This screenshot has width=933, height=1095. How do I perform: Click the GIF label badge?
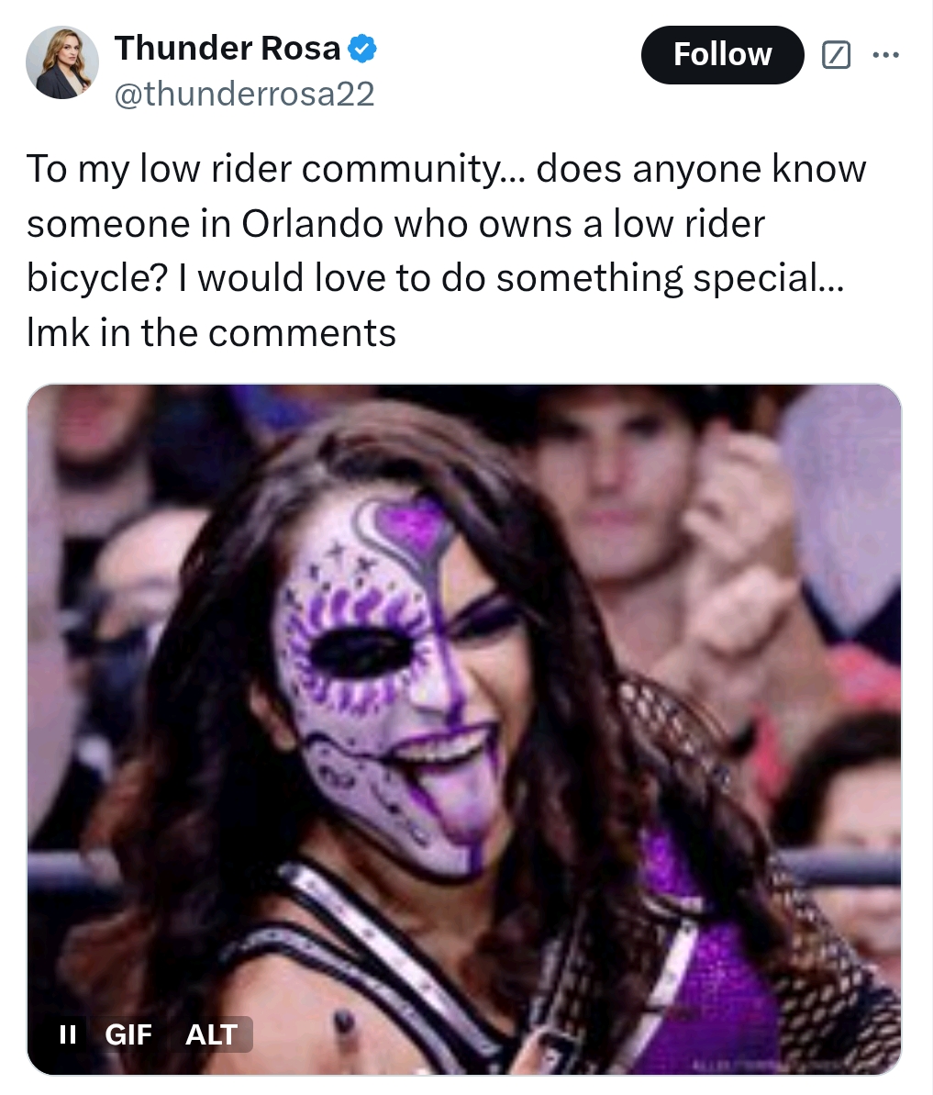coord(128,1034)
